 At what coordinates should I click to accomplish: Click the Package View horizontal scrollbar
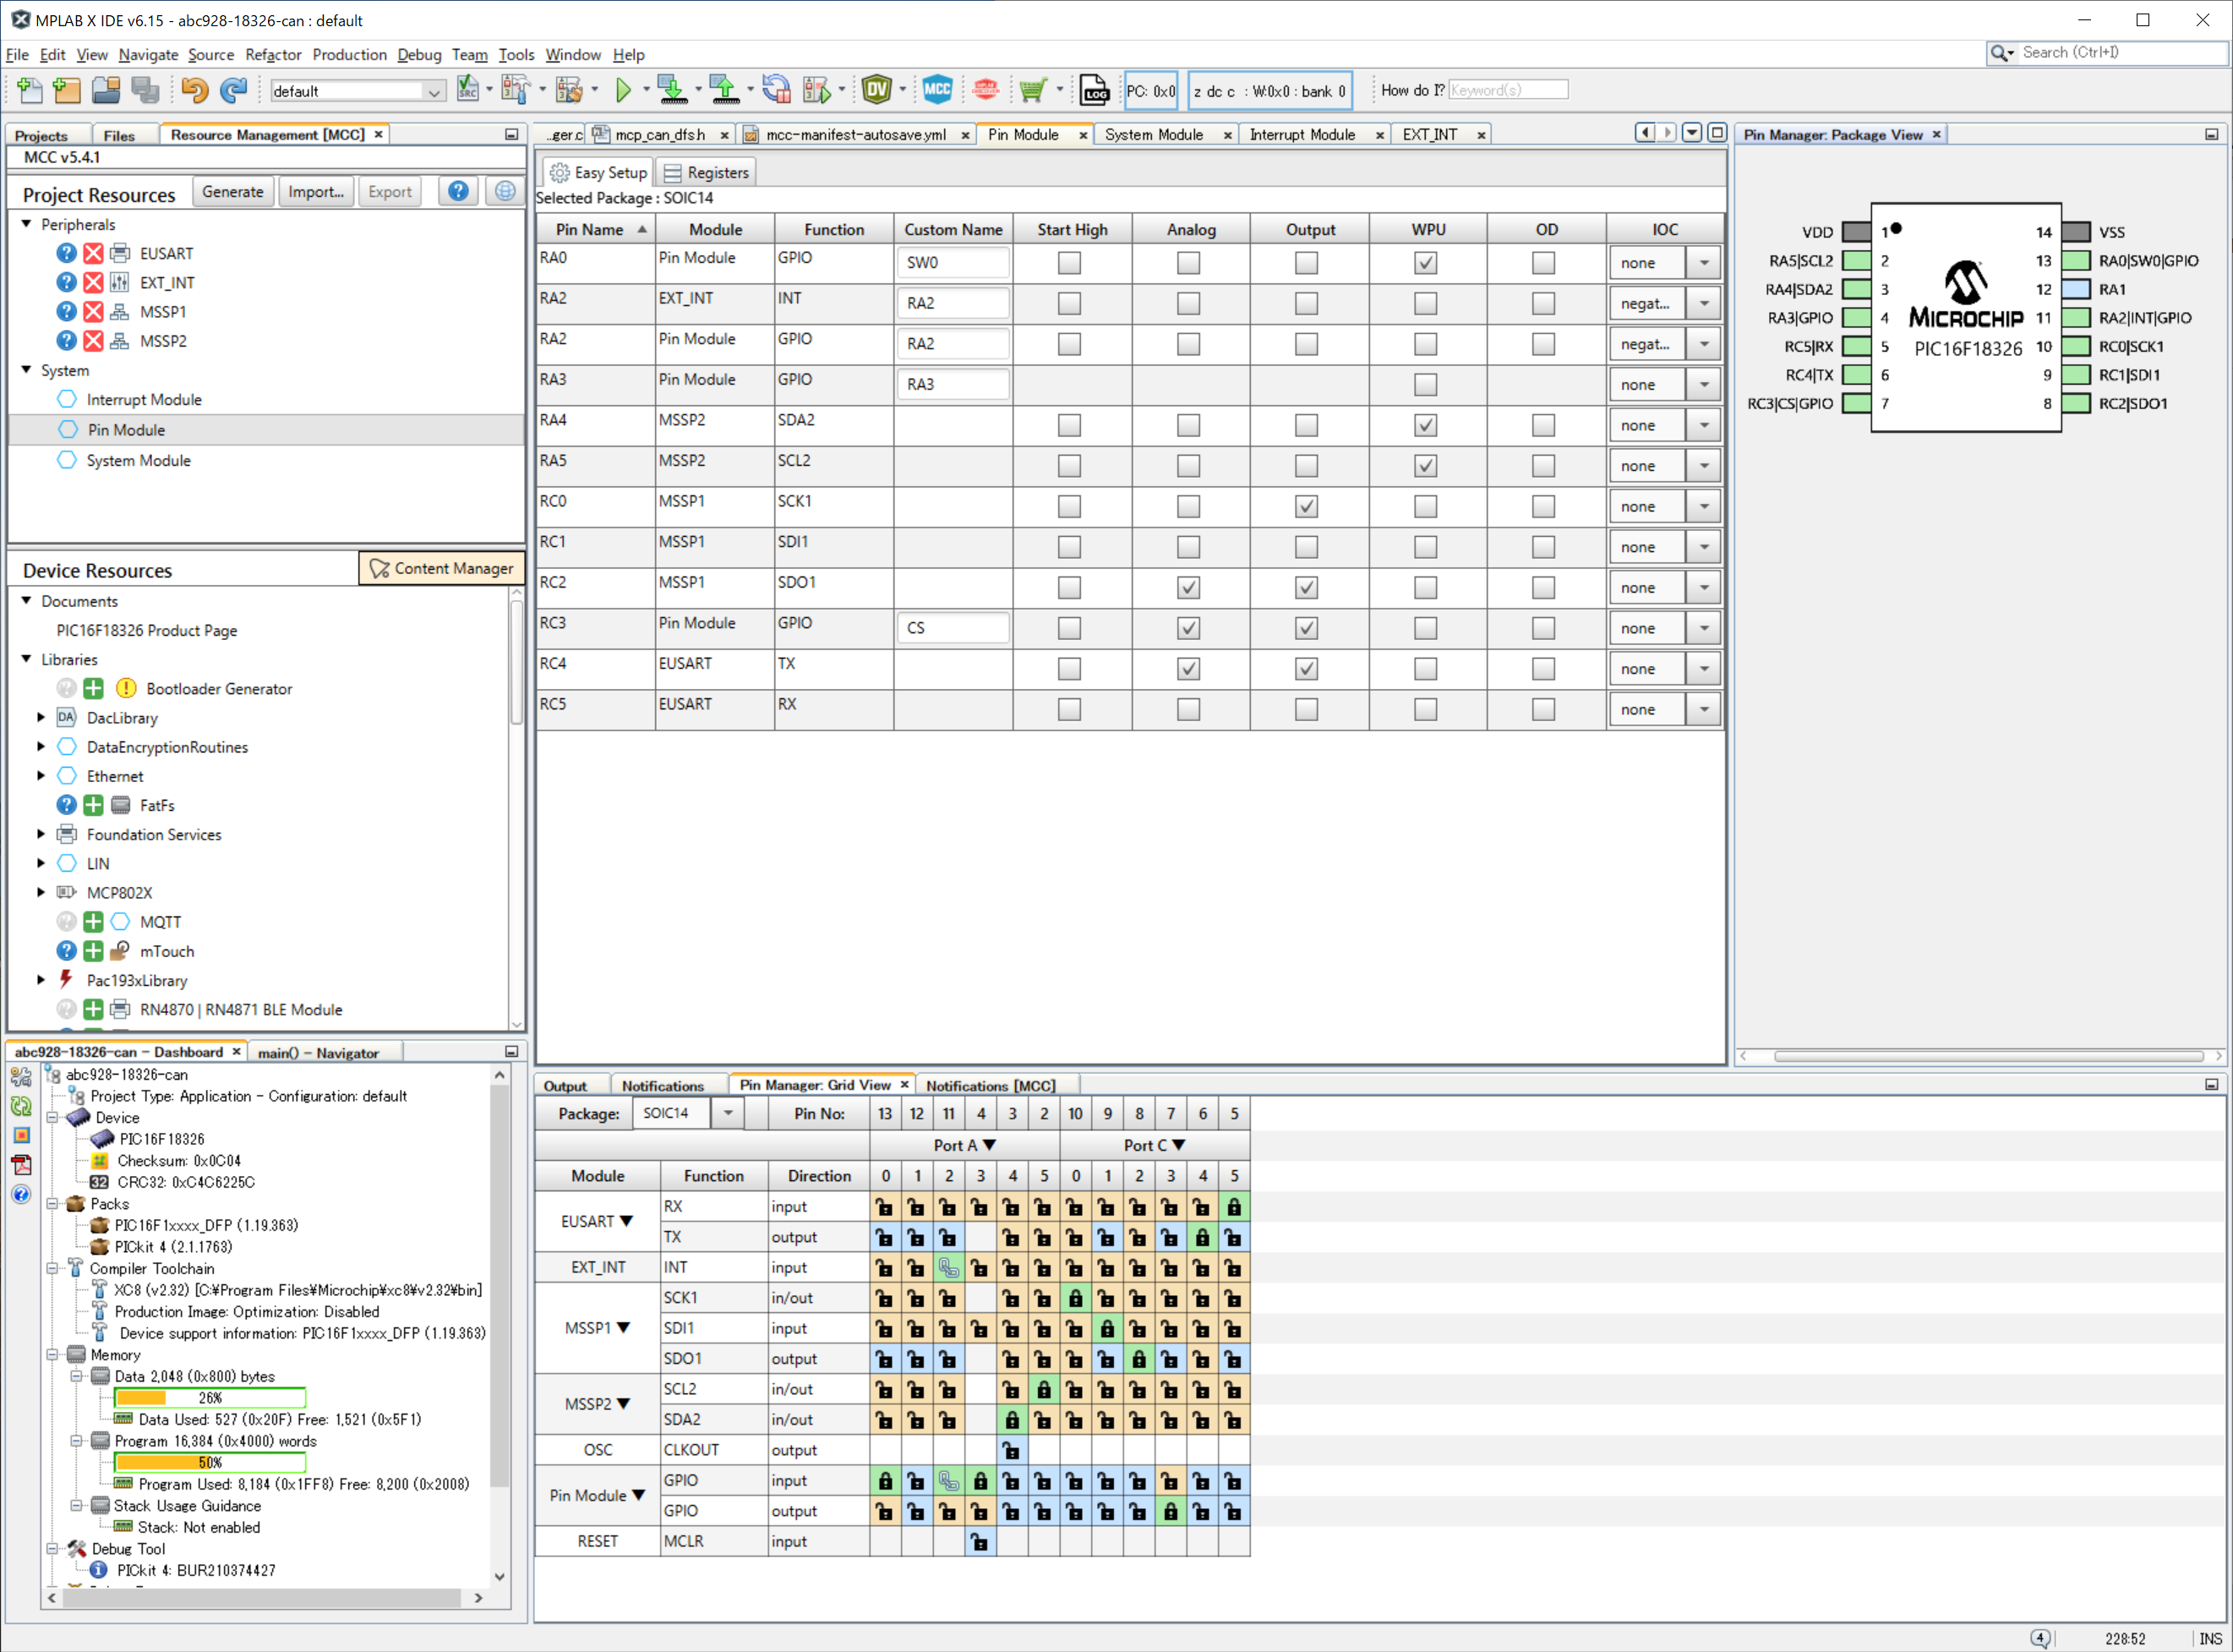coord(1987,1056)
